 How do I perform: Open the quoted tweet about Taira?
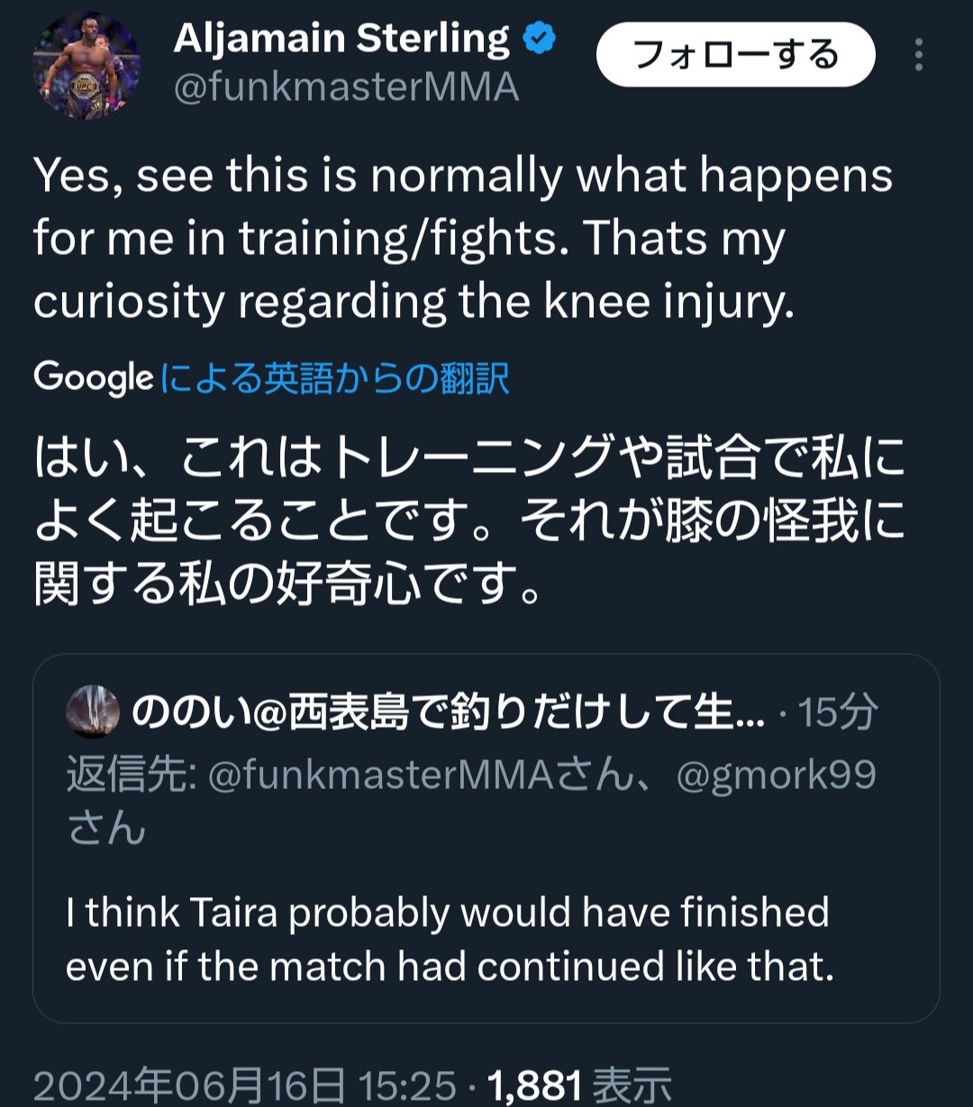(486, 939)
